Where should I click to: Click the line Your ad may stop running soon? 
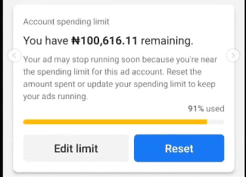[120, 59]
